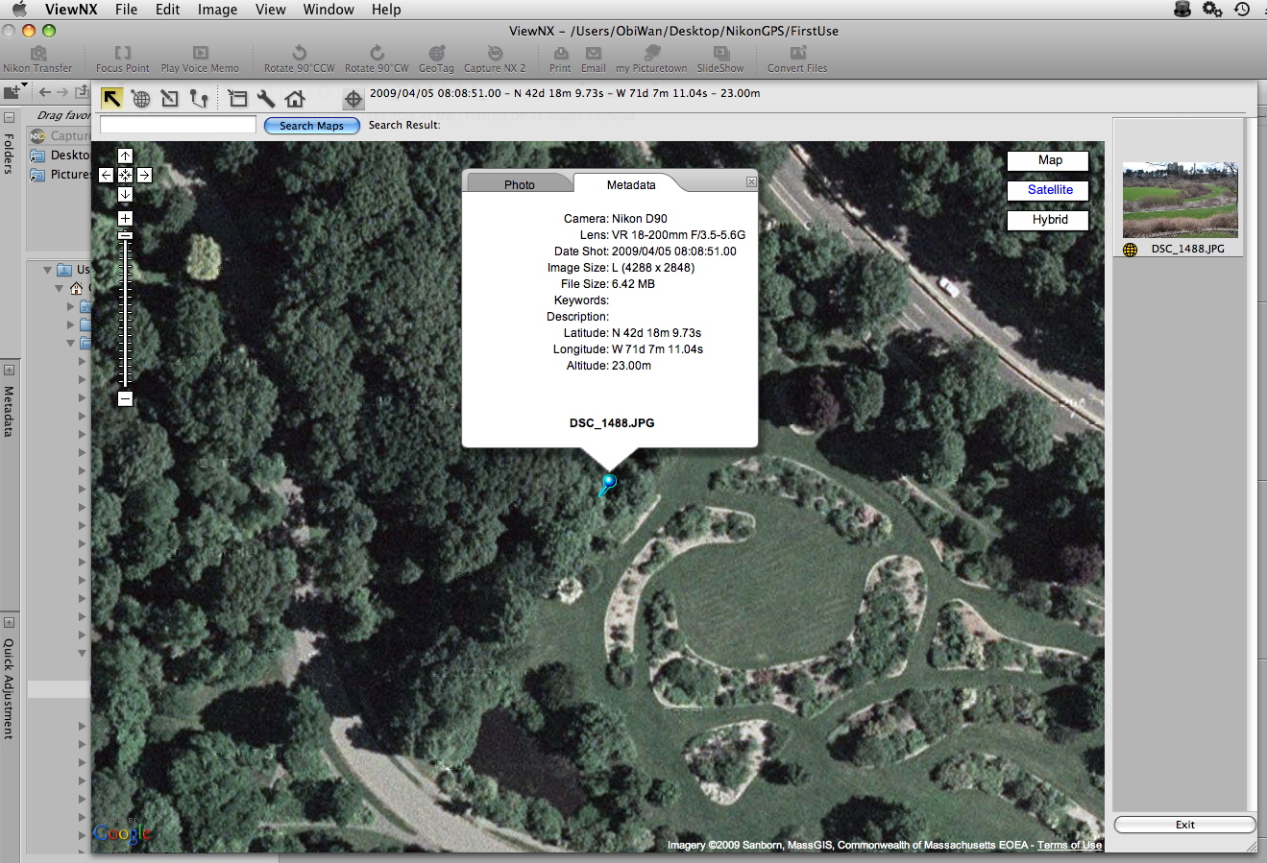This screenshot has height=863, width=1267.
Task: Open the Pictures favorite folder
Action: click(61, 174)
